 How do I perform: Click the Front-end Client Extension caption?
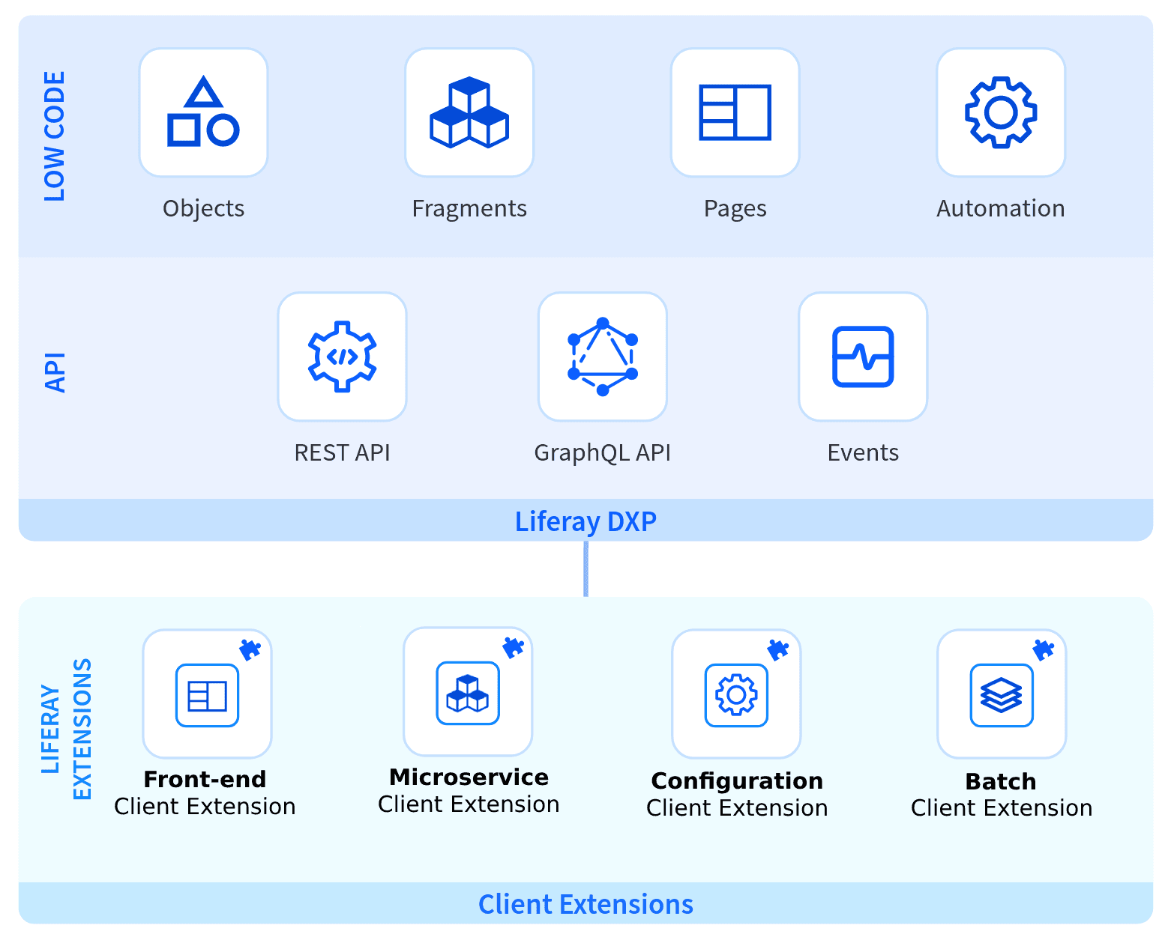205,792
